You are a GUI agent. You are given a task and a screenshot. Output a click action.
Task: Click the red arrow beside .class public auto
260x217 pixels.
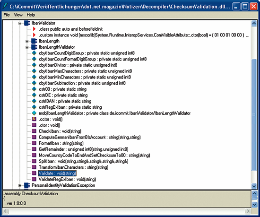(x=34, y=29)
